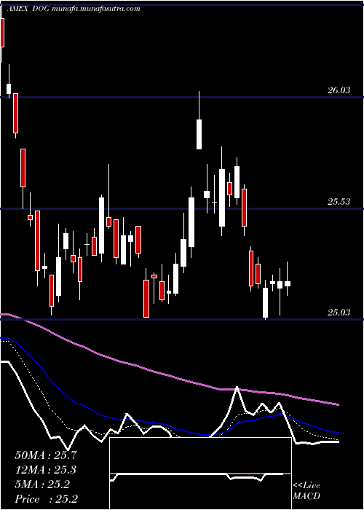
Task: Click the 25.53 price level label
Action: click(339, 202)
